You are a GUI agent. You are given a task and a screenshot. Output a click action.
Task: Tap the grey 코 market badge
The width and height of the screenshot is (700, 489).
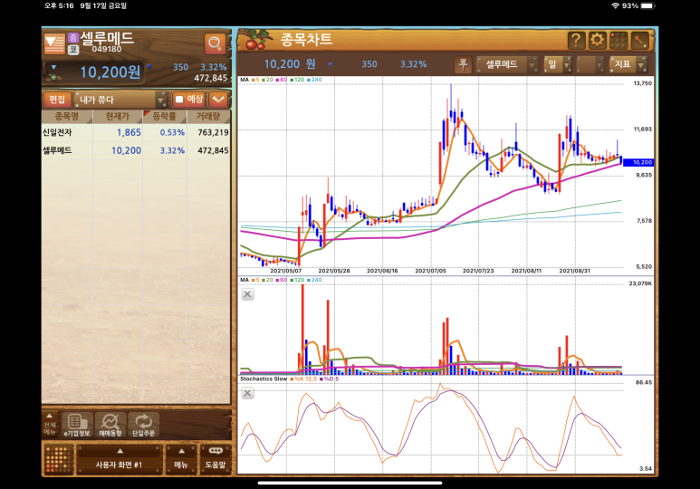(73, 50)
